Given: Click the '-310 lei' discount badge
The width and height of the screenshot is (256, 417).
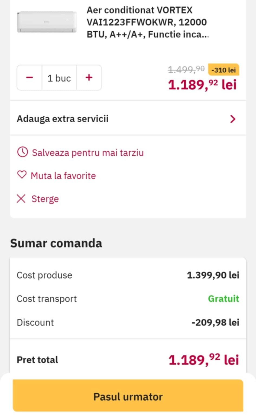Looking at the screenshot, I should point(223,70).
